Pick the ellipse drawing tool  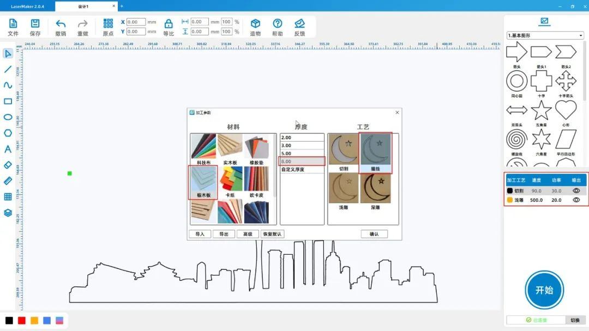(8, 117)
